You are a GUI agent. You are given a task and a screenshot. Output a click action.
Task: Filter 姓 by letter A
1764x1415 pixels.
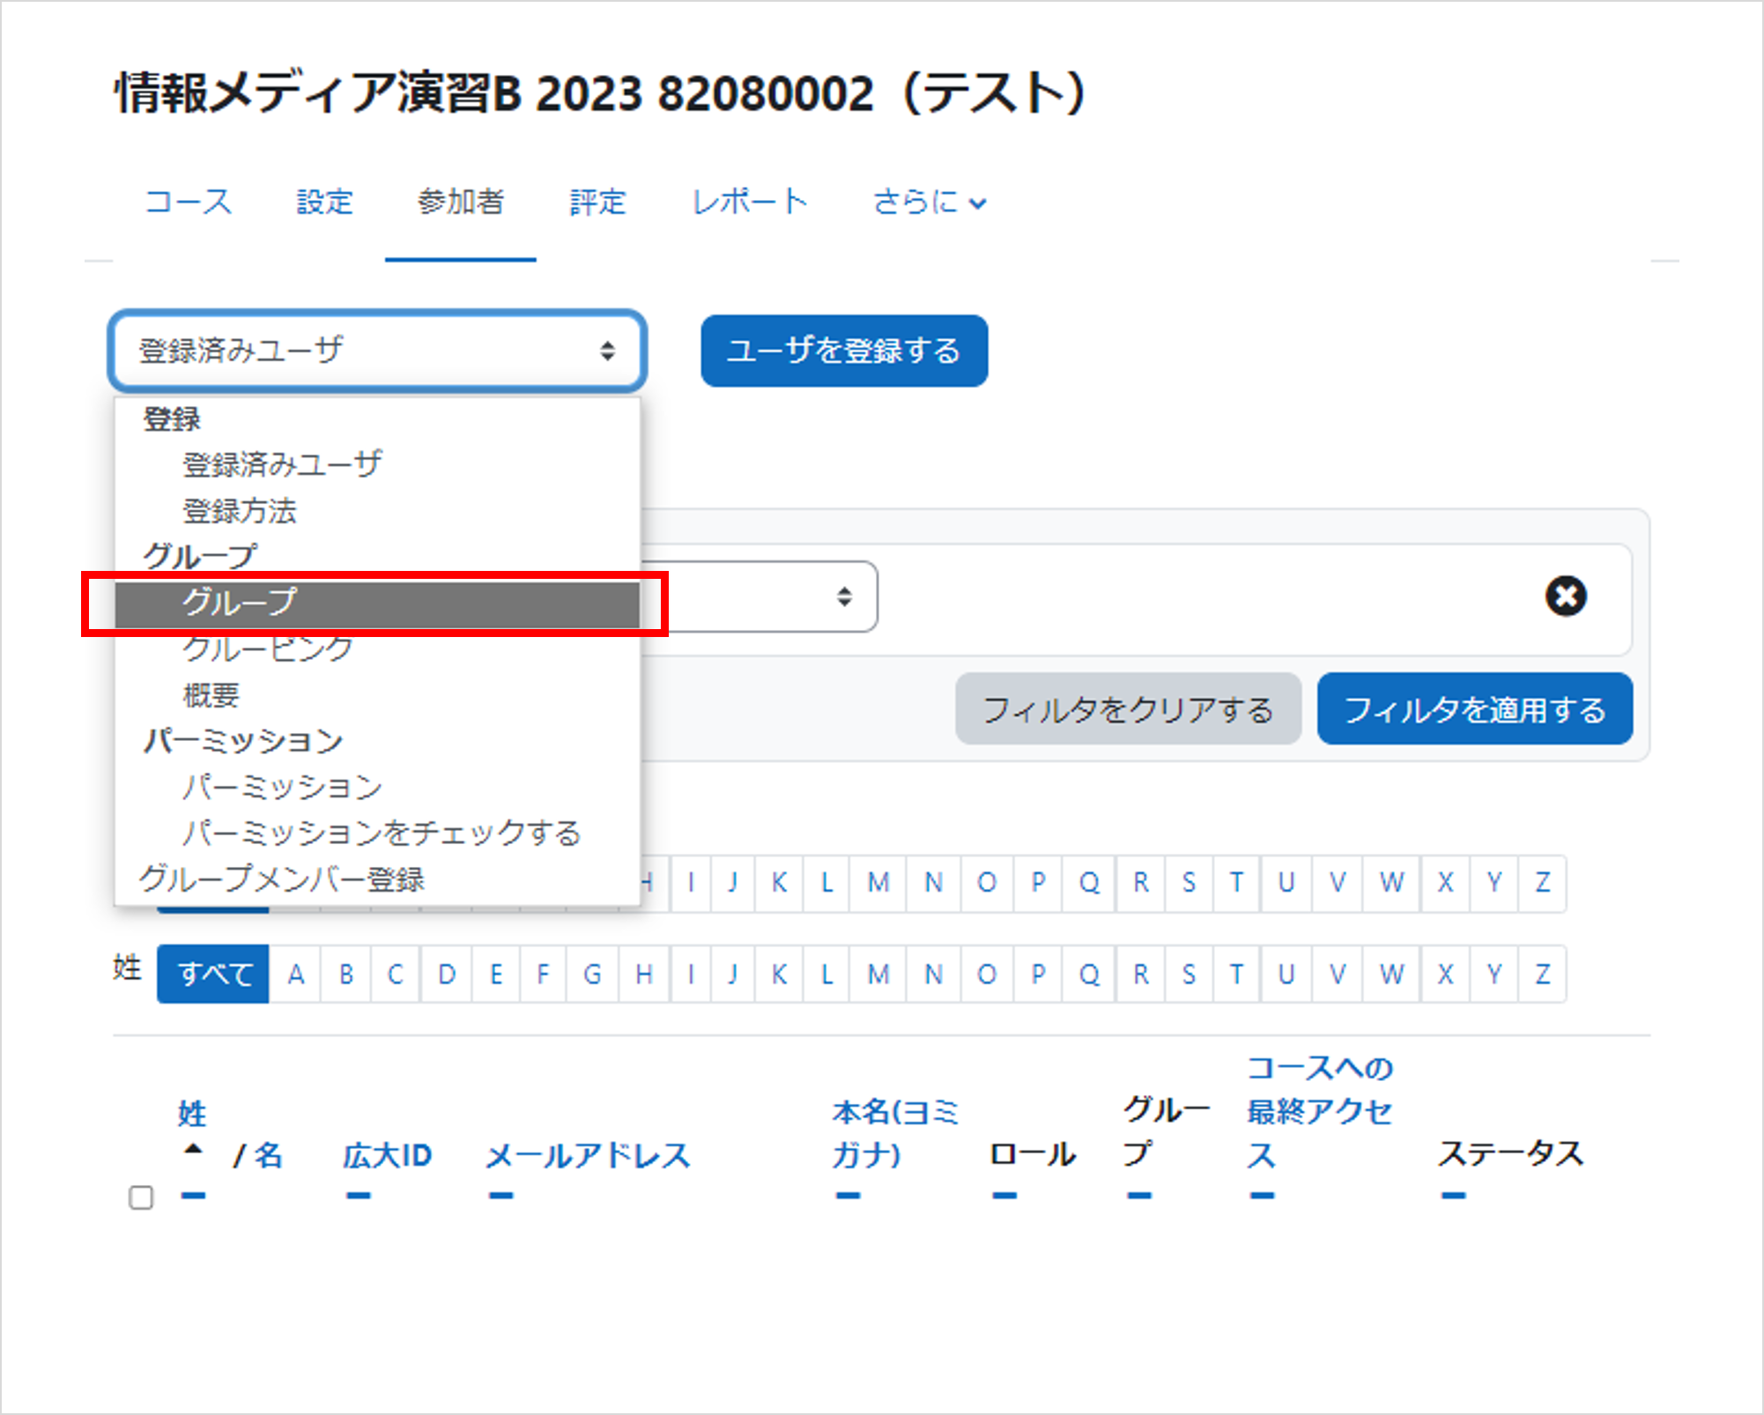[x=296, y=974]
